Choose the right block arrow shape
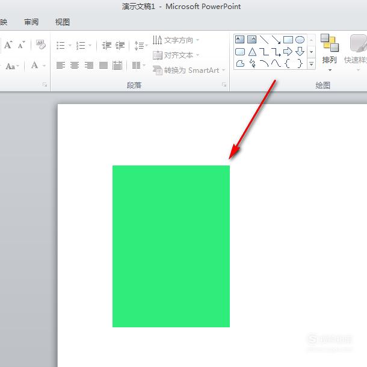Image resolution: width=367 pixels, height=367 pixels. pyautogui.click(x=288, y=52)
